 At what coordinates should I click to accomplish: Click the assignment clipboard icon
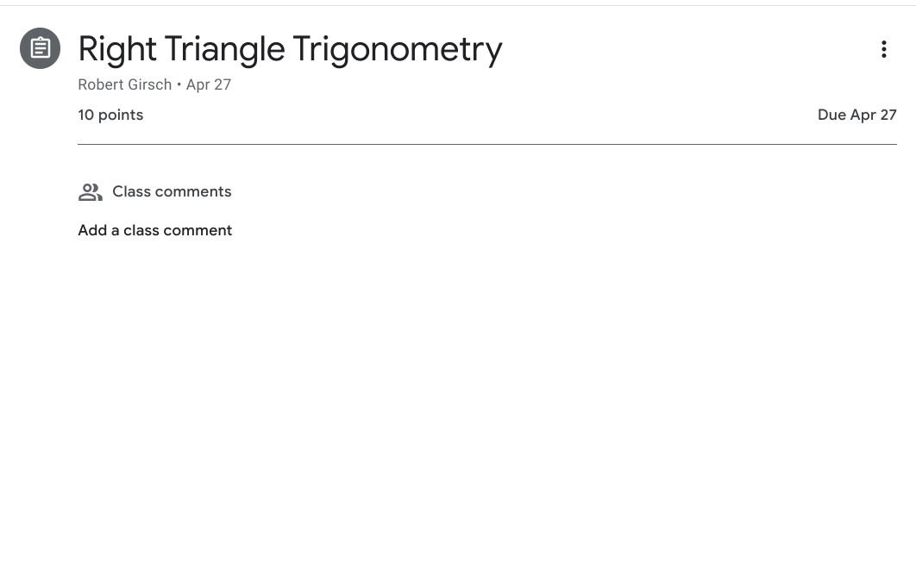click(41, 48)
